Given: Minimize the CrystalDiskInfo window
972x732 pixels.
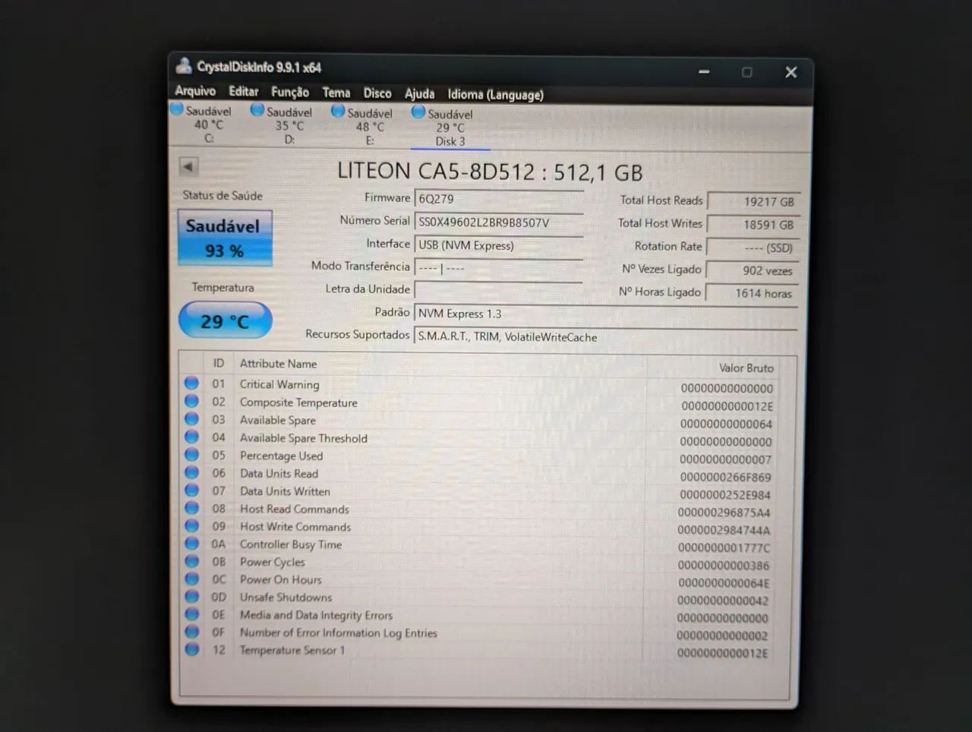Looking at the screenshot, I should (704, 71).
